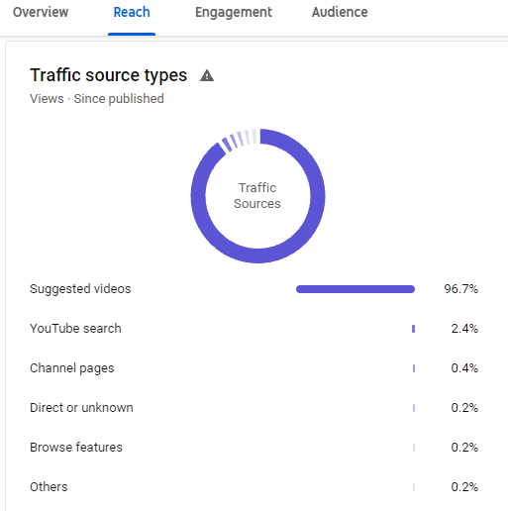Viewport: 508px width, 511px height.
Task: Switch to the Overview tab
Action: (x=41, y=12)
